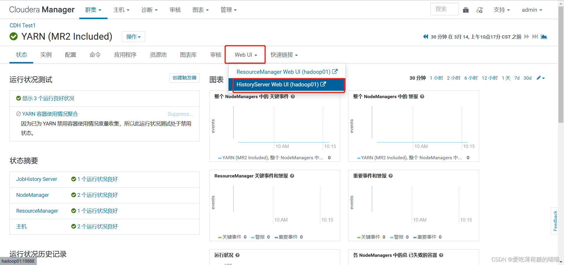Click help icon beside NodeManagers 警报 chart
Screen dimensions: 564x265
[x=422, y=96]
